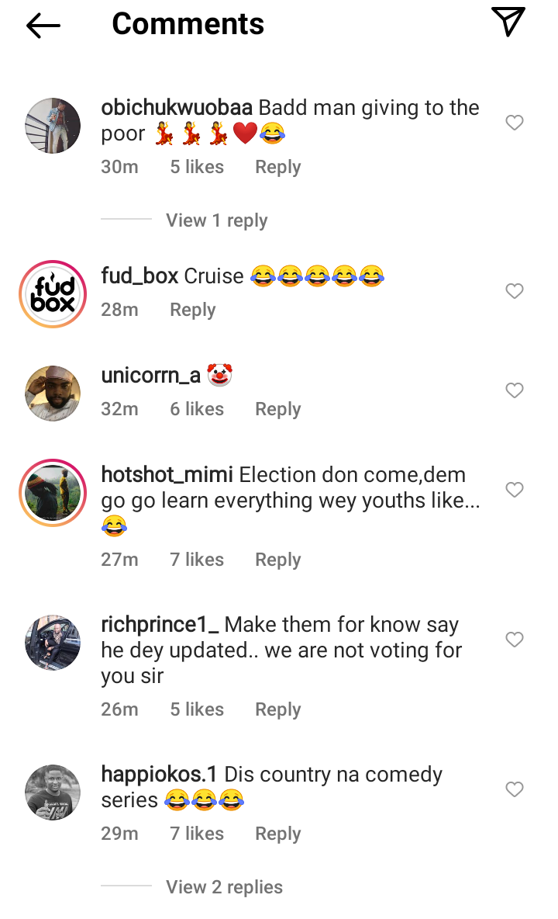558x919 pixels.
Task: Heart hotshot_mimi's election comment
Action: coord(515,490)
